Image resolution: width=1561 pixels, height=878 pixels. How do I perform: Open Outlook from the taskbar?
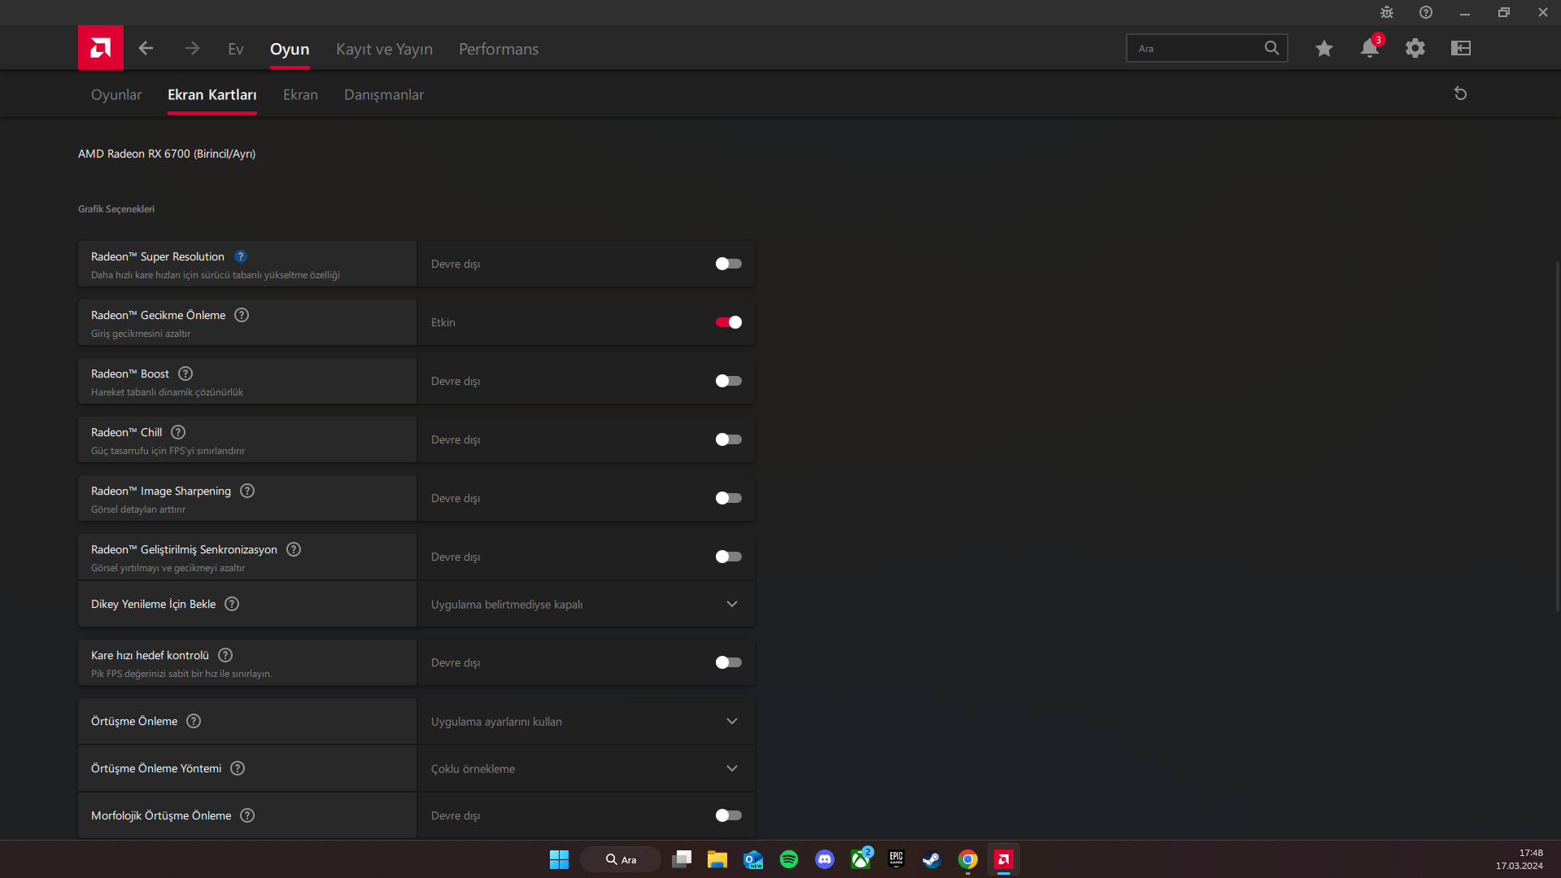tap(753, 859)
